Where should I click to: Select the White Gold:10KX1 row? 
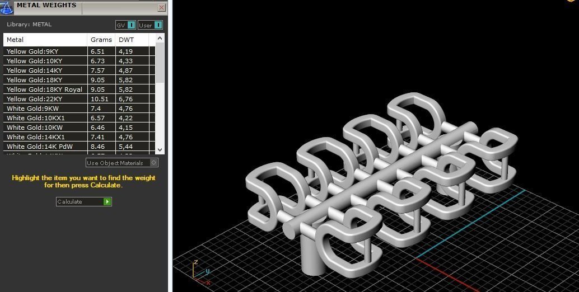[x=79, y=118]
